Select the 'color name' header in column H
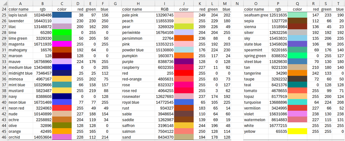The width and height of the screenshot is (345, 141). 138,9
